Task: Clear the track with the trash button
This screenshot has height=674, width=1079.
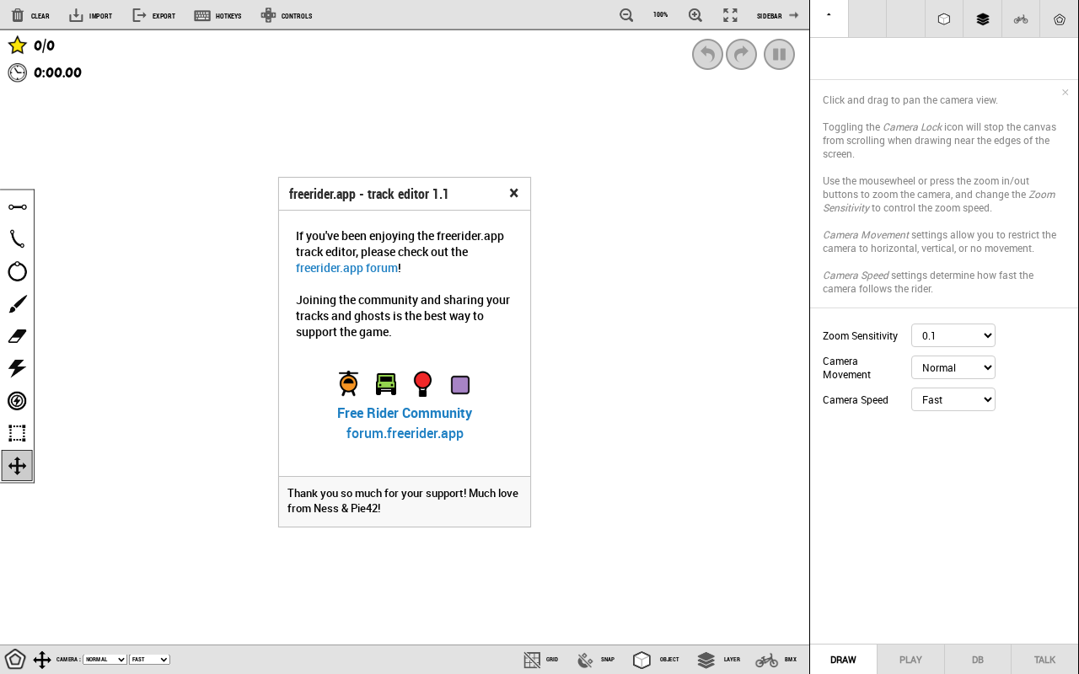Action: pos(30,15)
